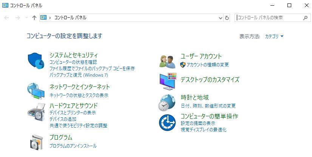Viewport: 312px width, 157px height.
Task: Refresh the Control Panel address bar
Action: coord(227,18)
